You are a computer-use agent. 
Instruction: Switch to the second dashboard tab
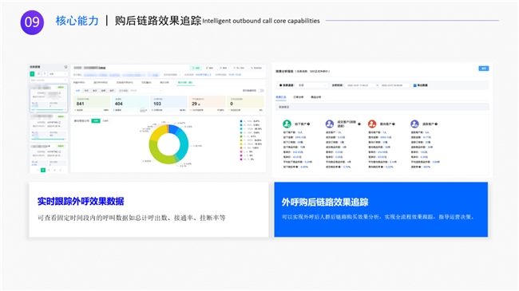click(x=101, y=82)
